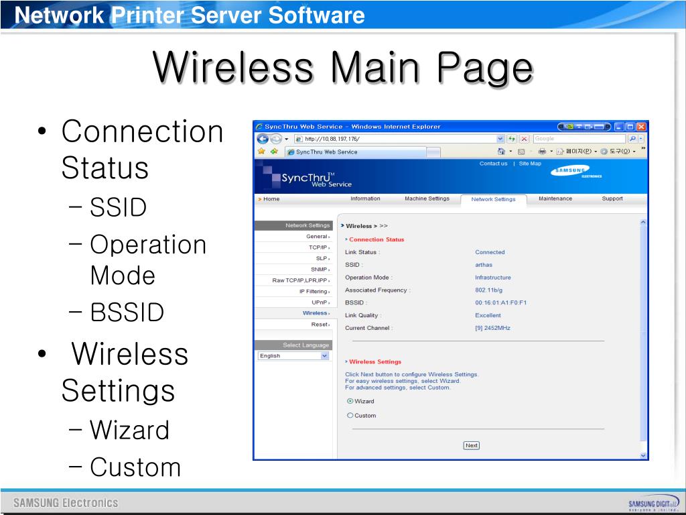This screenshot has height=515, width=686.
Task: Click the Google search box
Action: (579, 138)
